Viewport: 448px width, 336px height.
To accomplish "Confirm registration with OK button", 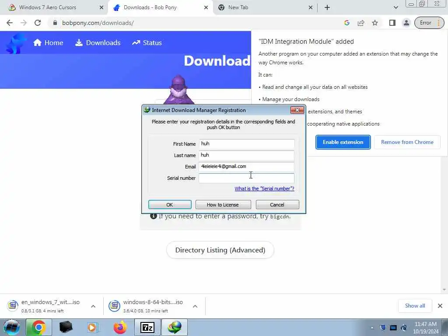I will pyautogui.click(x=170, y=205).
